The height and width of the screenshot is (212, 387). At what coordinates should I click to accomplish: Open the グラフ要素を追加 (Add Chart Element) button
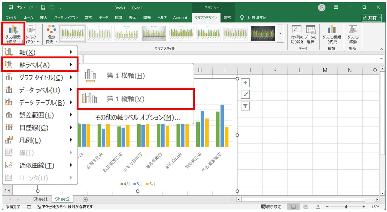coord(13,34)
